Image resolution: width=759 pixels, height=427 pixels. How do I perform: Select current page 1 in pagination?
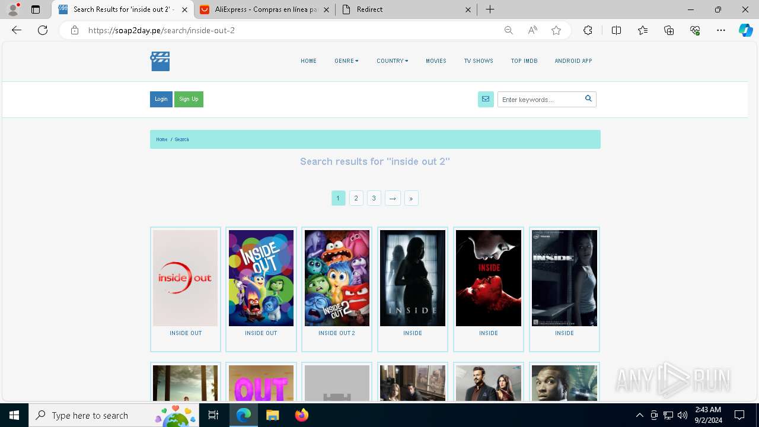point(338,198)
